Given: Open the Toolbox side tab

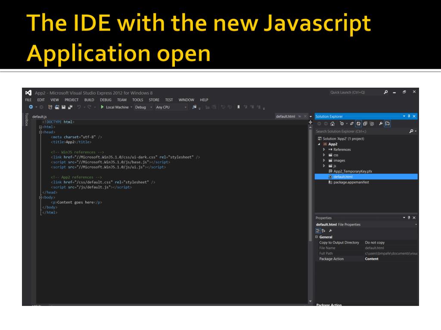Looking at the screenshot, I should (27, 119).
